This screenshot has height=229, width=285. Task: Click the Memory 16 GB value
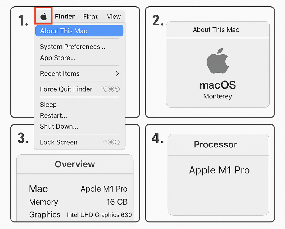click(117, 202)
